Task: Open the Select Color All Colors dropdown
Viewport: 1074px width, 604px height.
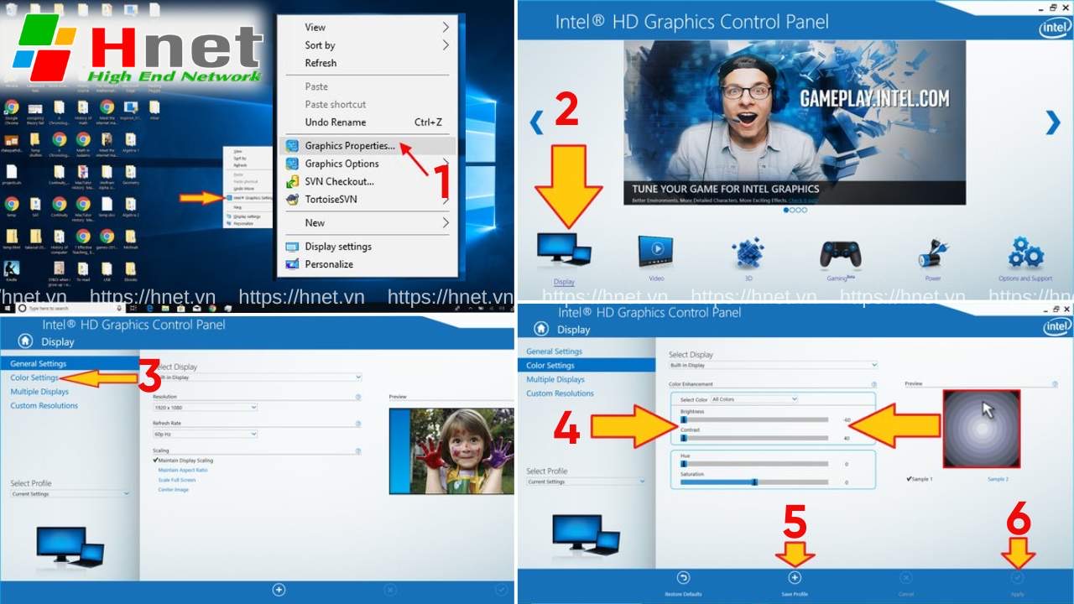Action: click(x=754, y=399)
